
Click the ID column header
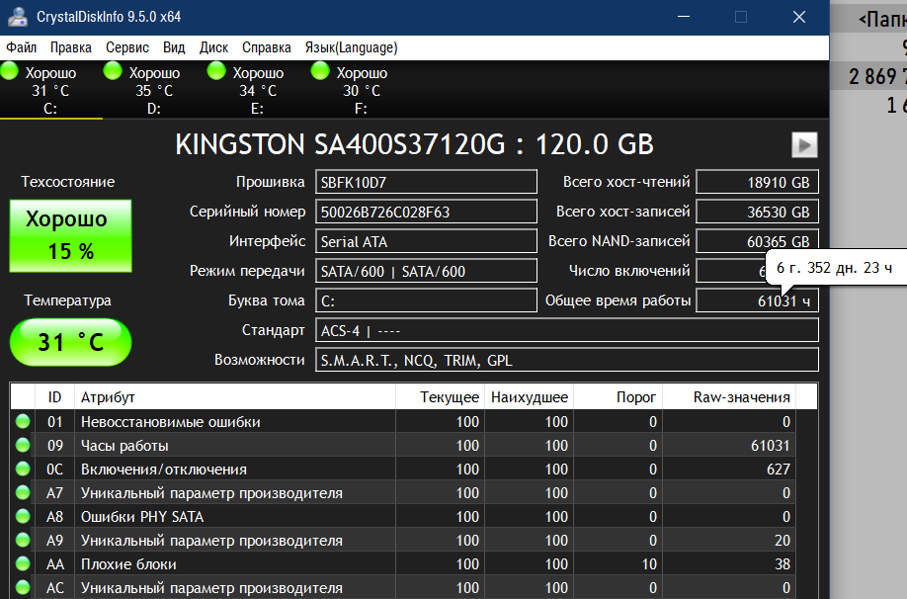[x=54, y=397]
